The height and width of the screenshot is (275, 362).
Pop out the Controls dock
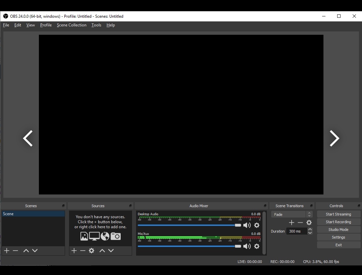tap(359, 206)
